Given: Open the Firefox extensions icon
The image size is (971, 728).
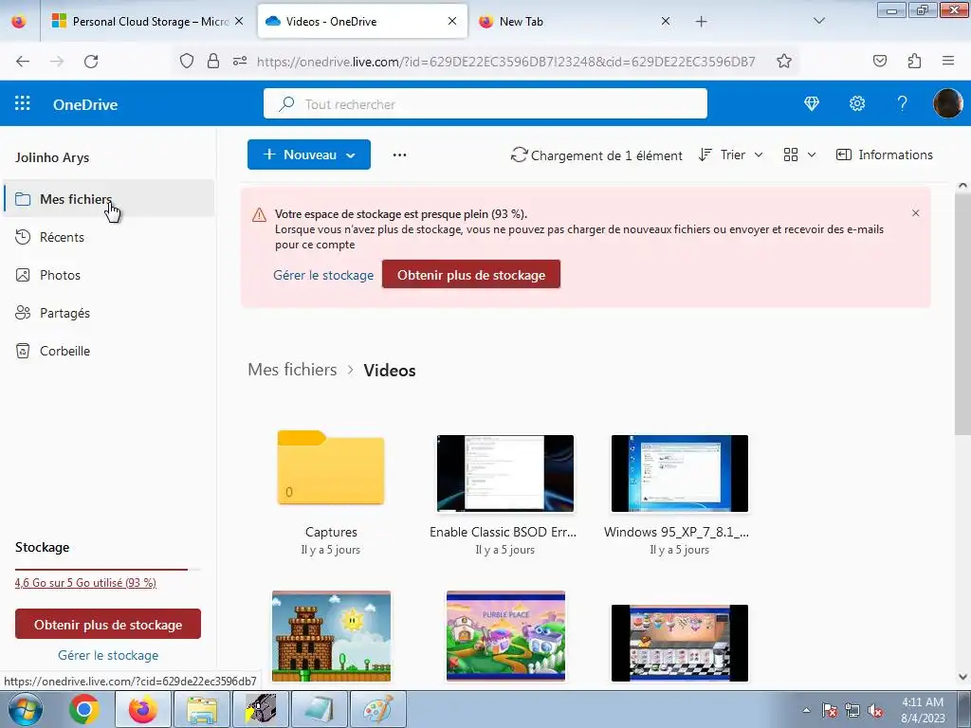Looking at the screenshot, I should (914, 61).
